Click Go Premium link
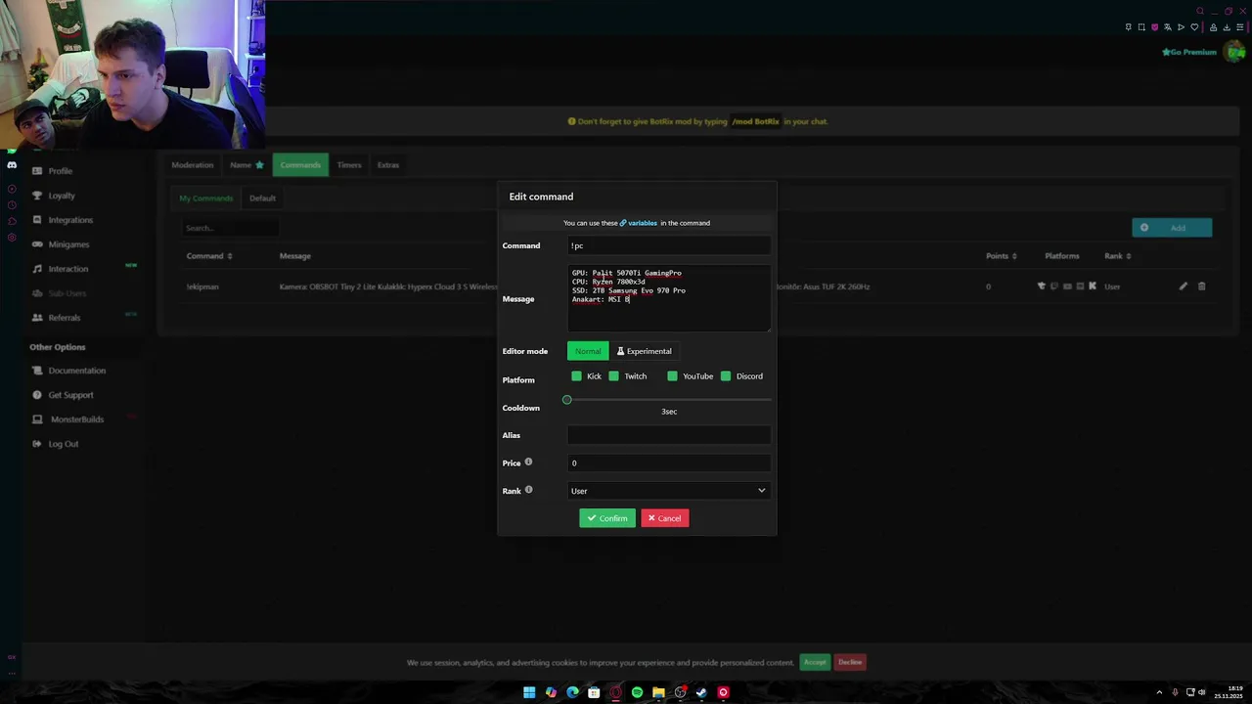 click(x=1189, y=52)
